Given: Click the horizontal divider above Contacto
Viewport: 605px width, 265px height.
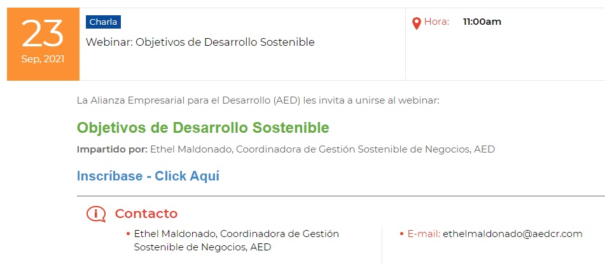Looking at the screenshot, I should [x=341, y=196].
